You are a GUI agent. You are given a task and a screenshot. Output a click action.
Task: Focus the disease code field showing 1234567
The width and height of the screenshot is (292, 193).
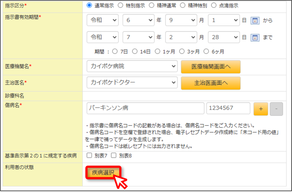(228, 108)
